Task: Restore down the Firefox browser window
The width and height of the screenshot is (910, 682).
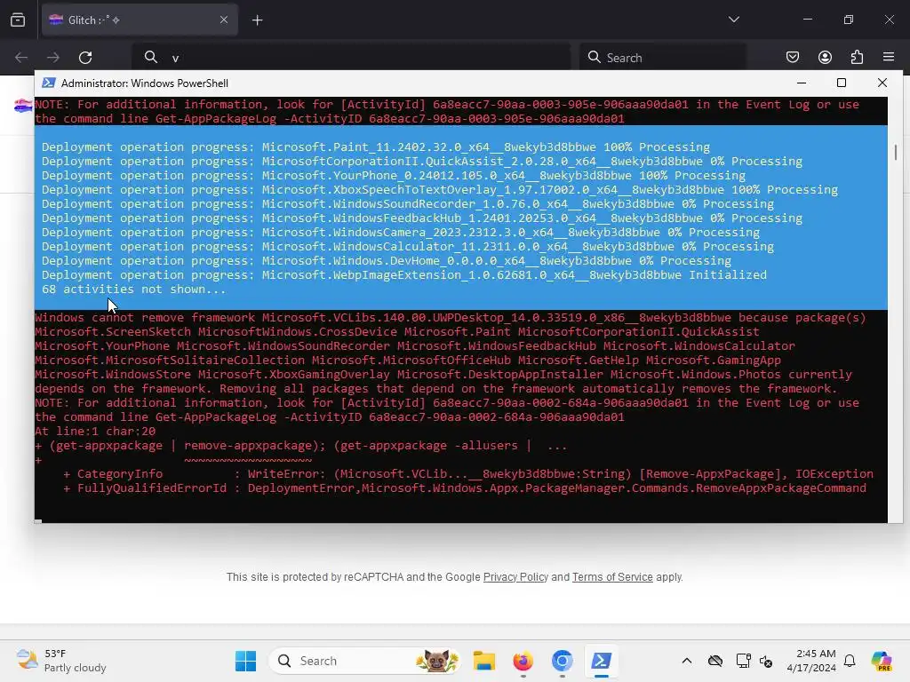Action: 849,20
